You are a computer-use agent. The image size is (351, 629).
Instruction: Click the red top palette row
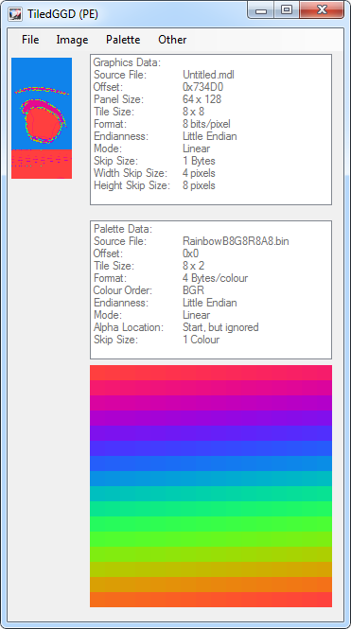click(x=211, y=373)
